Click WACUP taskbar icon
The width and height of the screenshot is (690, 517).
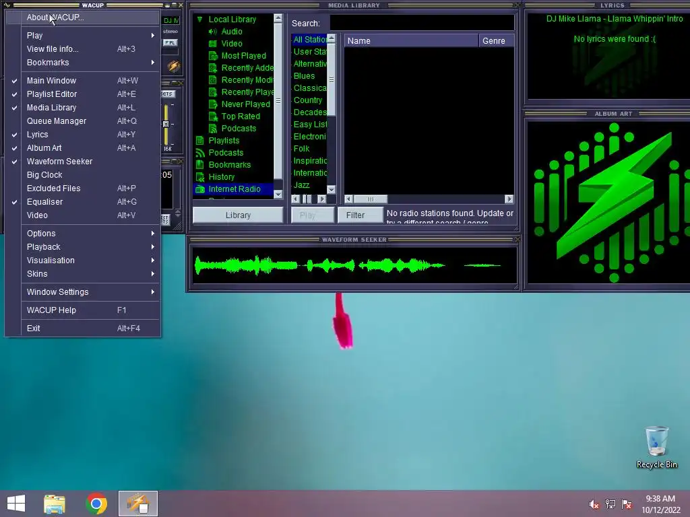coord(137,504)
